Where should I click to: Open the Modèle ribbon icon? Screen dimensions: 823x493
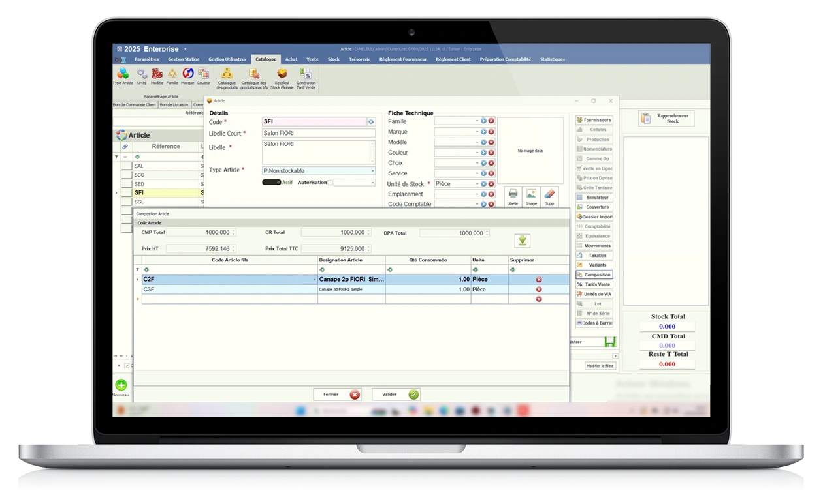tap(157, 76)
